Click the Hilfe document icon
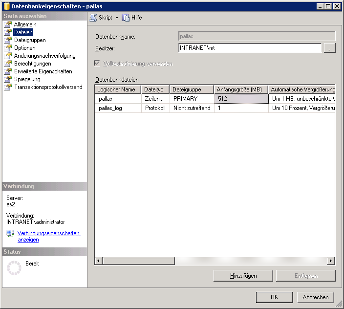Viewport: 344px width, 309px height. coord(126,18)
